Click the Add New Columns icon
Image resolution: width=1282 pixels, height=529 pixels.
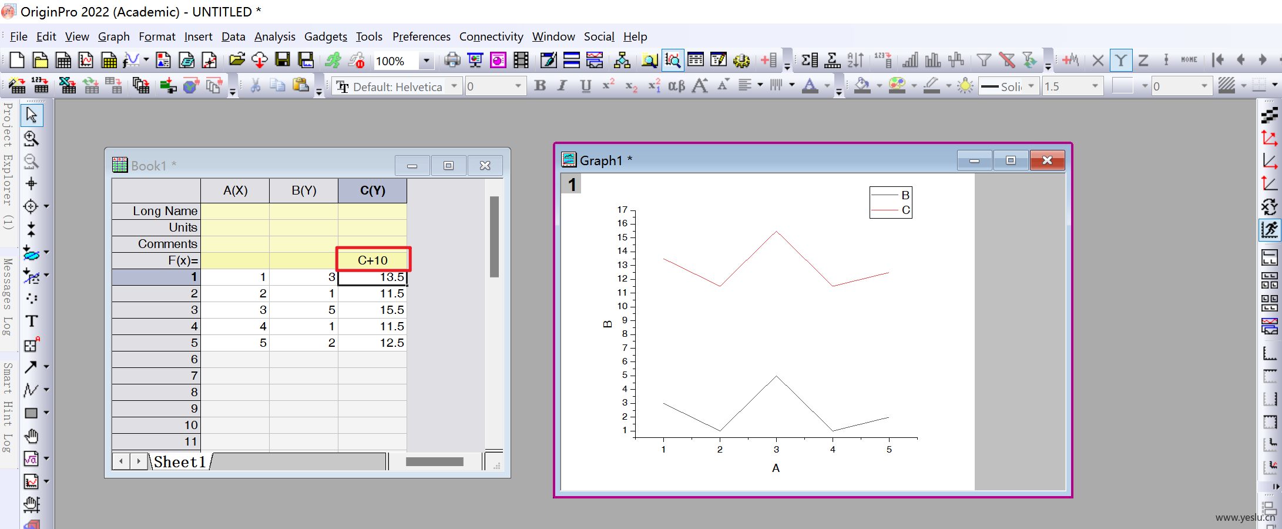click(x=768, y=60)
